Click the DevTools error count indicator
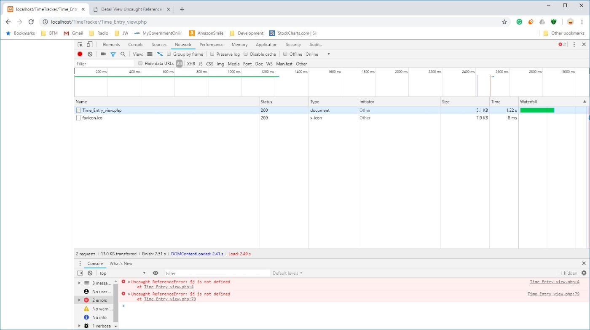This screenshot has width=590, height=330. click(x=562, y=44)
